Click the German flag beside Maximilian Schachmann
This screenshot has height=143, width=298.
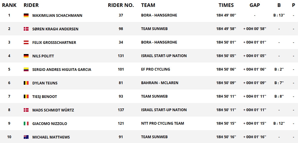pos(26,15)
